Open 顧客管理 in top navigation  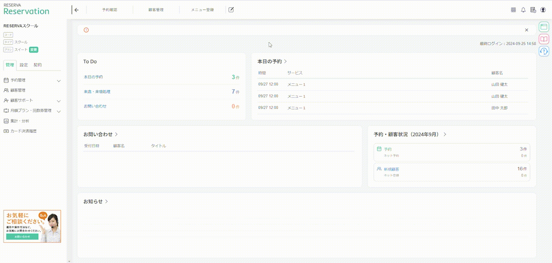pos(156,10)
